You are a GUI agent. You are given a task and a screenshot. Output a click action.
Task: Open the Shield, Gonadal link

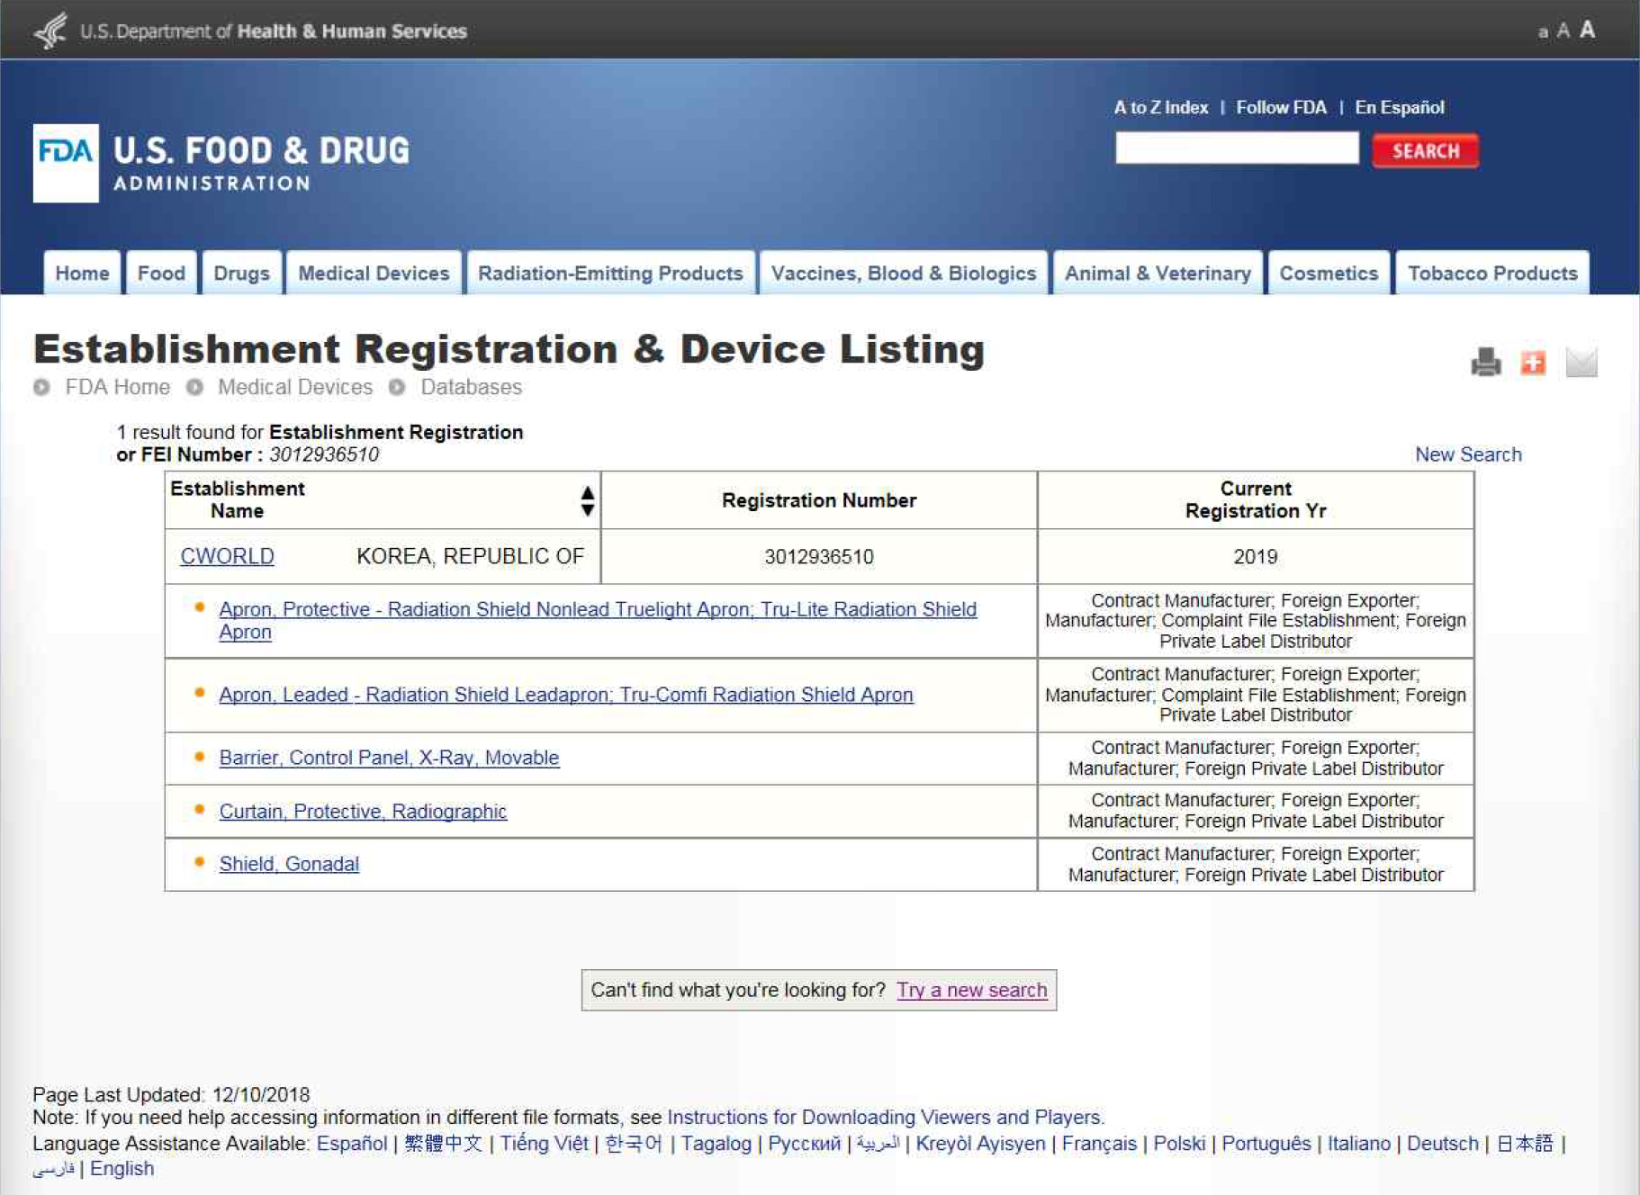(289, 864)
